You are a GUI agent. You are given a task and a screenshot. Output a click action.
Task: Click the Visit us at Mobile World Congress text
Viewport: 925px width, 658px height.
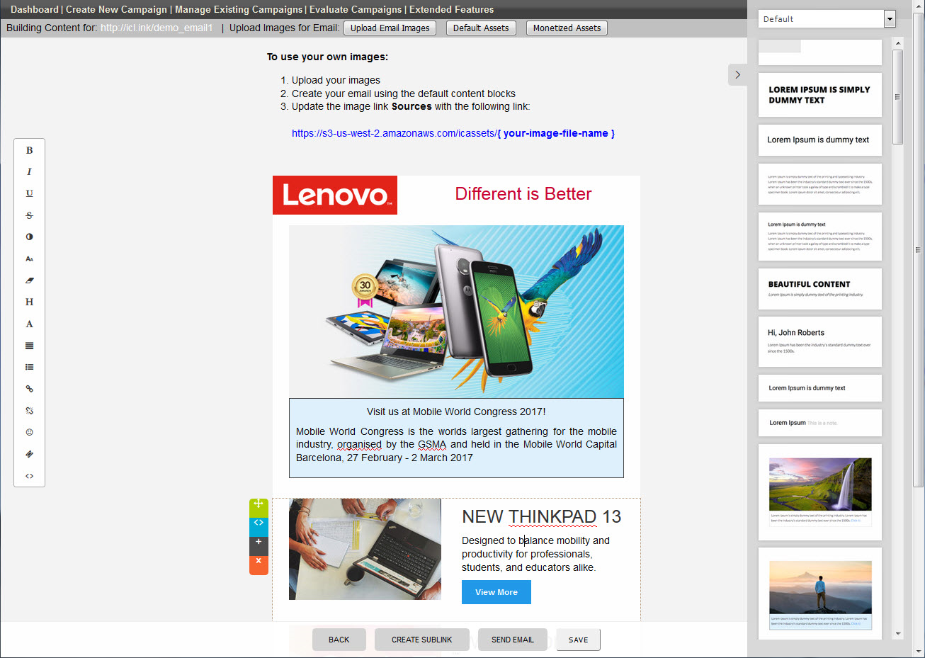(456, 412)
